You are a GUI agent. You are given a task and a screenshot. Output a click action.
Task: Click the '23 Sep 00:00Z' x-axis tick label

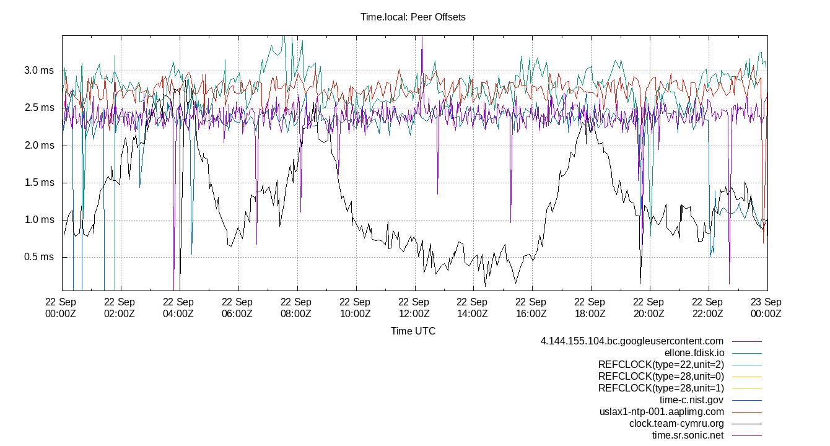766,308
